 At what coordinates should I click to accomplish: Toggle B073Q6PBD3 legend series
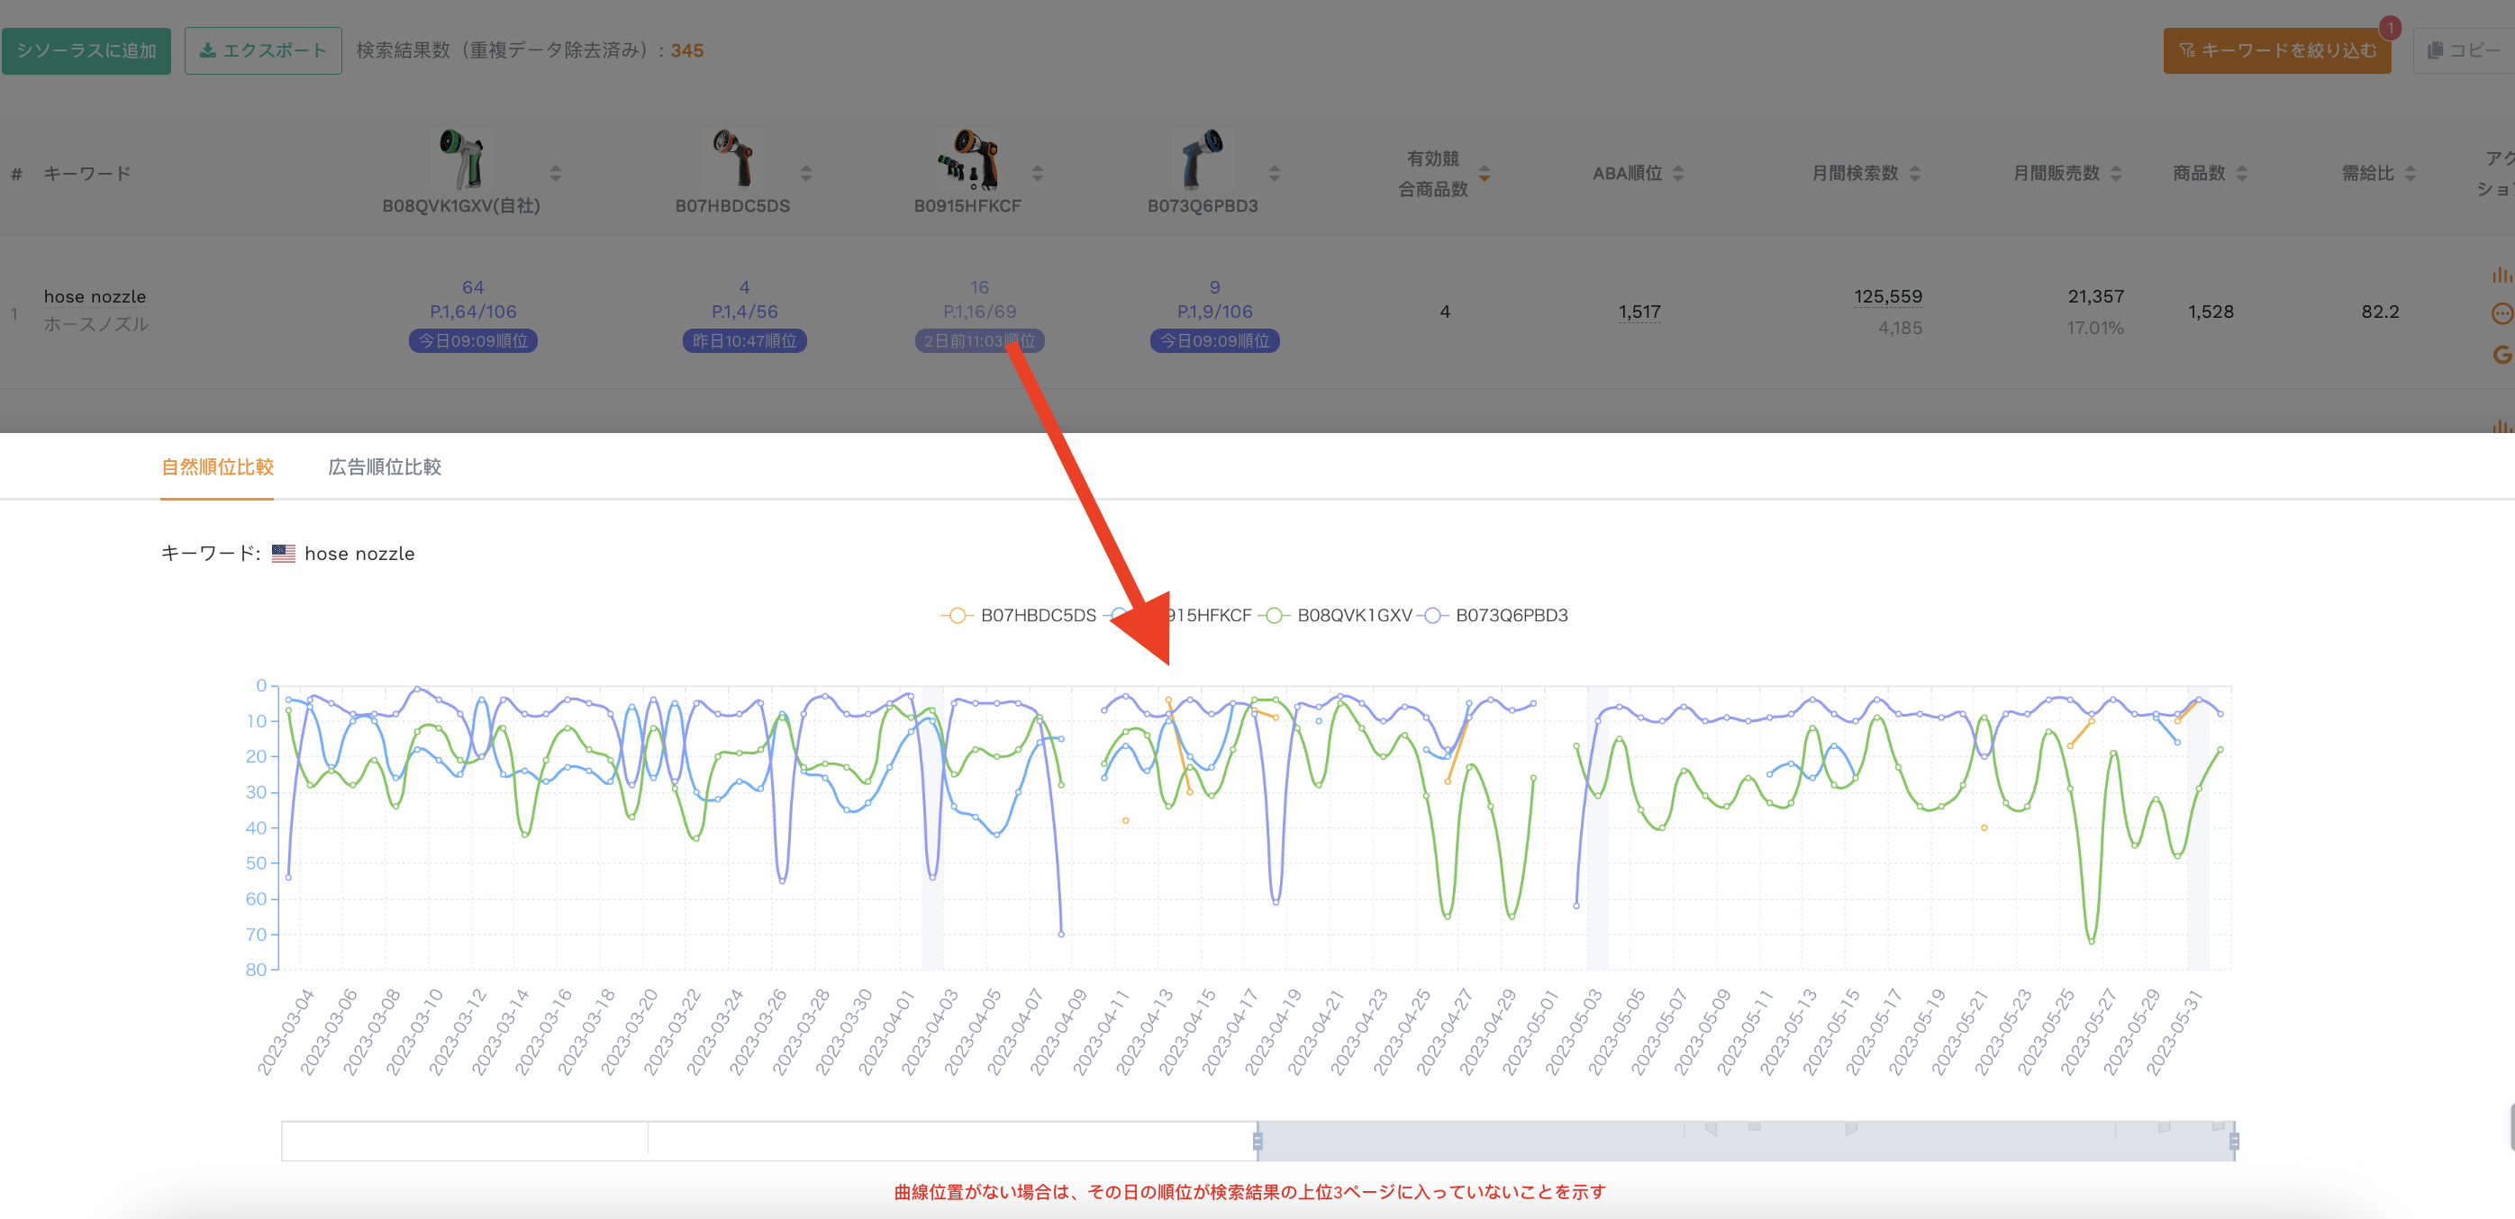[1494, 616]
